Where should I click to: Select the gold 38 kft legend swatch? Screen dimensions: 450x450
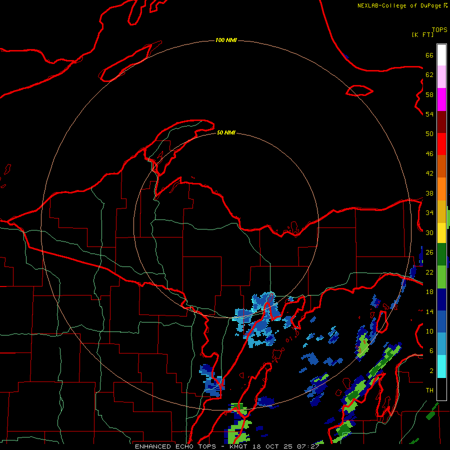(x=441, y=211)
